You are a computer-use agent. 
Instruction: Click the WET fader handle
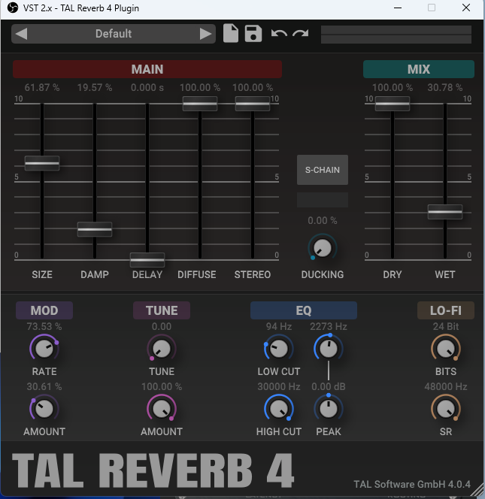445,212
